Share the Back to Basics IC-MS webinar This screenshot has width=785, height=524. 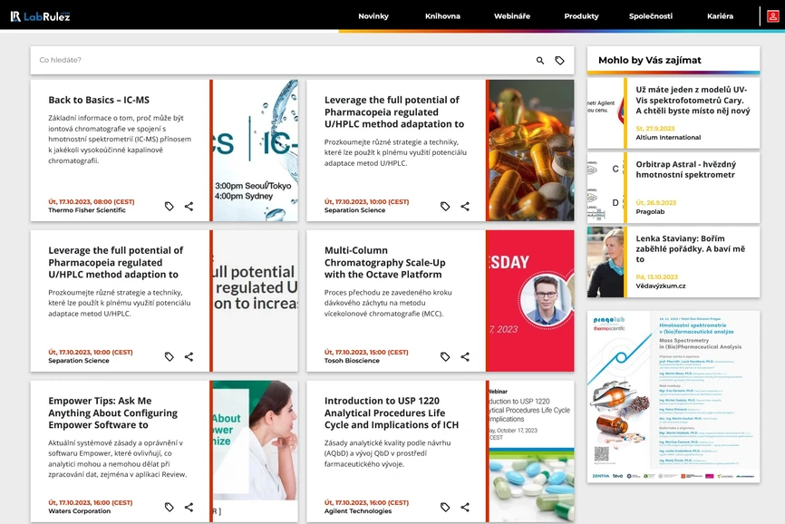click(189, 206)
